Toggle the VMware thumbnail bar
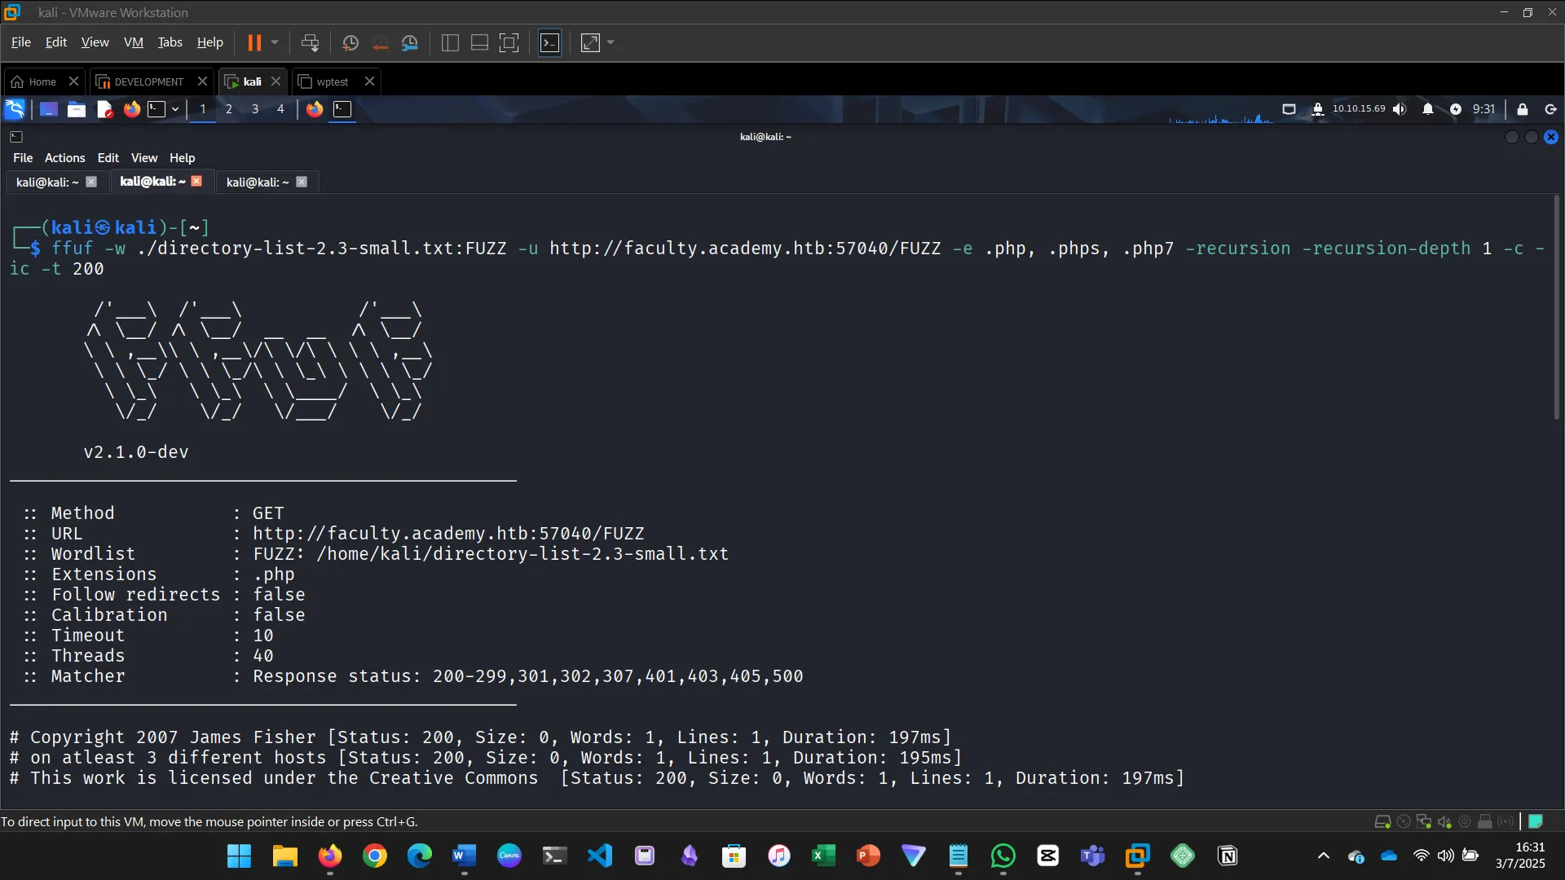Image resolution: width=1565 pixels, height=880 pixels. point(478,42)
